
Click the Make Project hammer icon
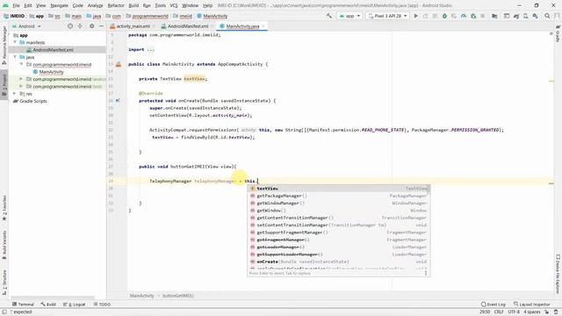(x=329, y=16)
